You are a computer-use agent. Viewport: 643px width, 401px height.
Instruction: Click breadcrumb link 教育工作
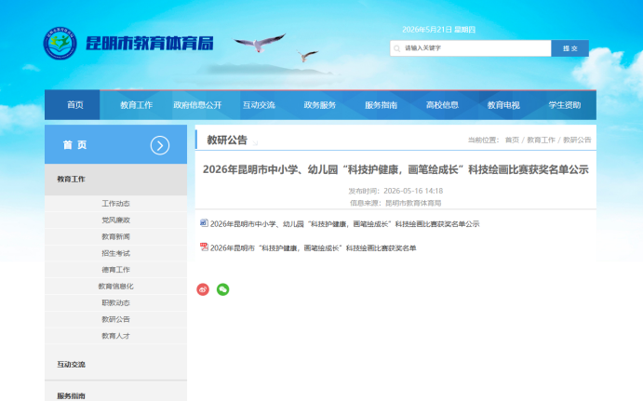tap(541, 140)
